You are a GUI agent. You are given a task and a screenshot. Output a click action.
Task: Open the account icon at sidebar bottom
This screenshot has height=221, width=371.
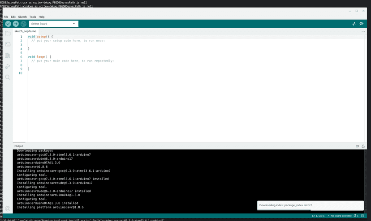pyautogui.click(x=8, y=208)
